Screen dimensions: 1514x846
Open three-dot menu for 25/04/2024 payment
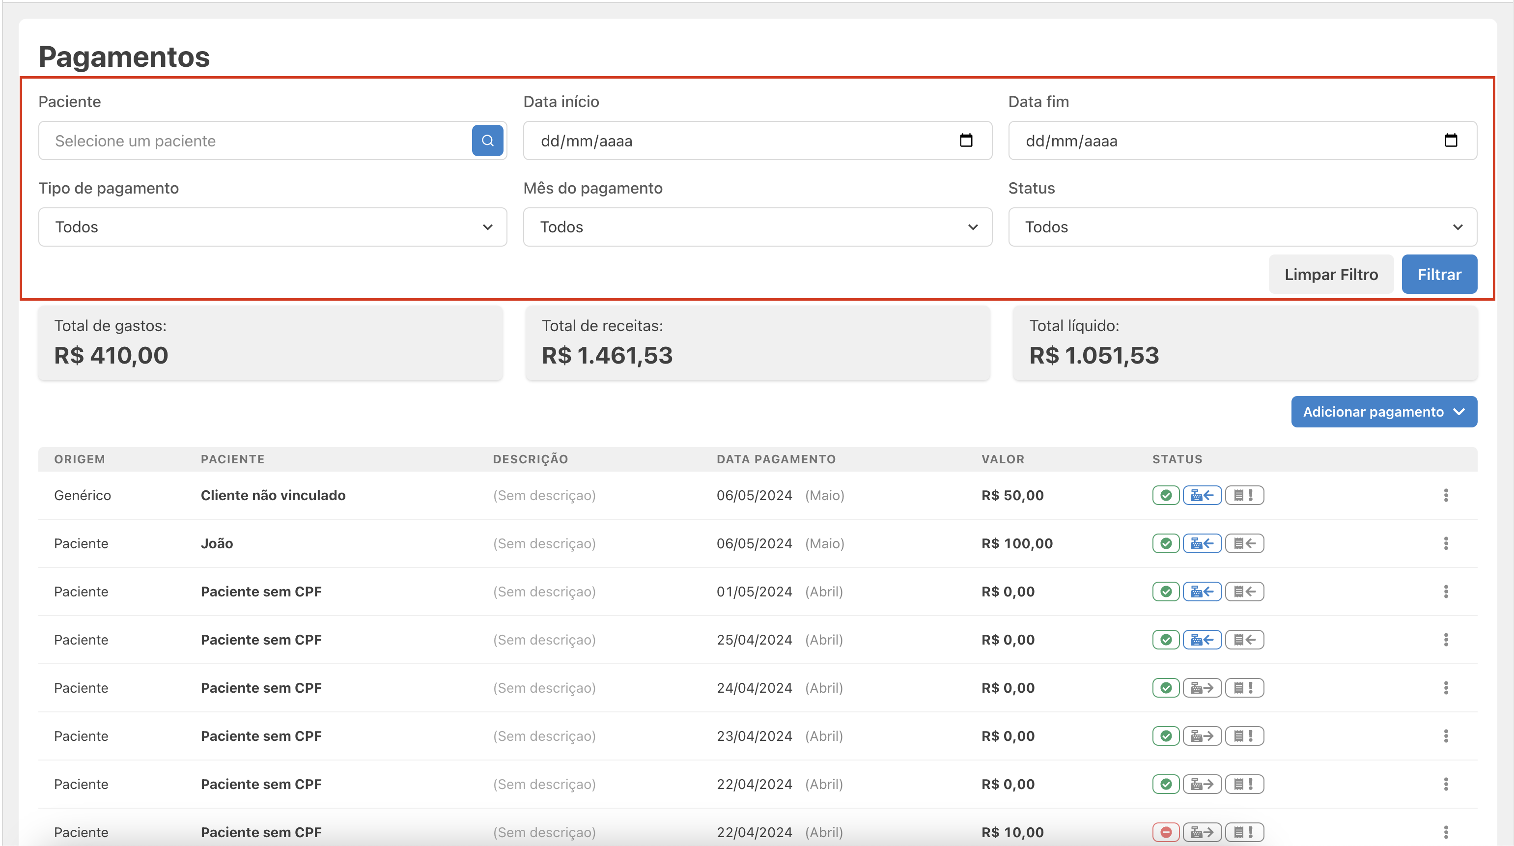point(1446,640)
